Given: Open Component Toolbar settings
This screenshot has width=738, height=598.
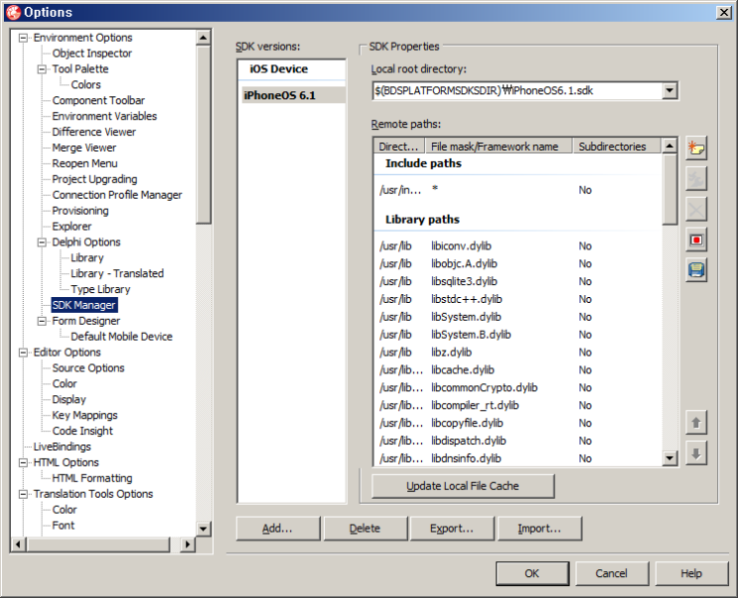Looking at the screenshot, I should (x=98, y=100).
